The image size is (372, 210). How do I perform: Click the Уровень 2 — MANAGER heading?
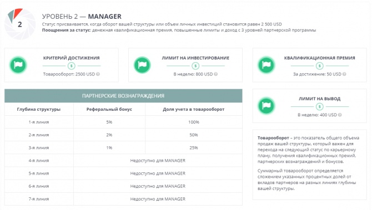click(82, 16)
